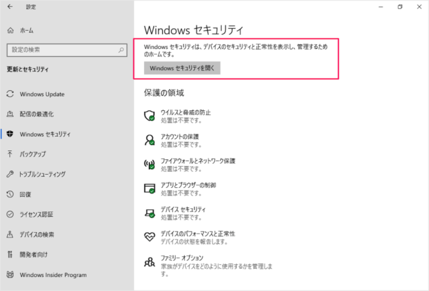Focus the 設定の検索 search field
The image size is (429, 291).
67,50
